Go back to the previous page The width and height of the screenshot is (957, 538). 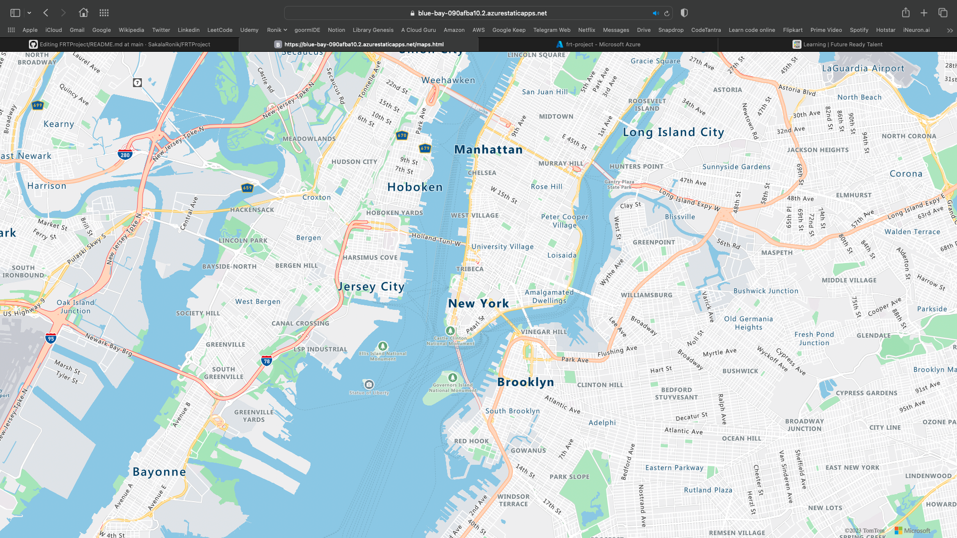[x=46, y=13]
